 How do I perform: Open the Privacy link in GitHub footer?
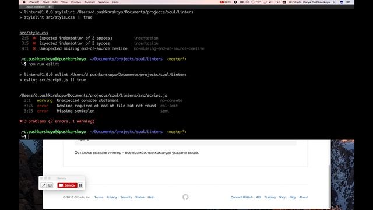[111, 197]
